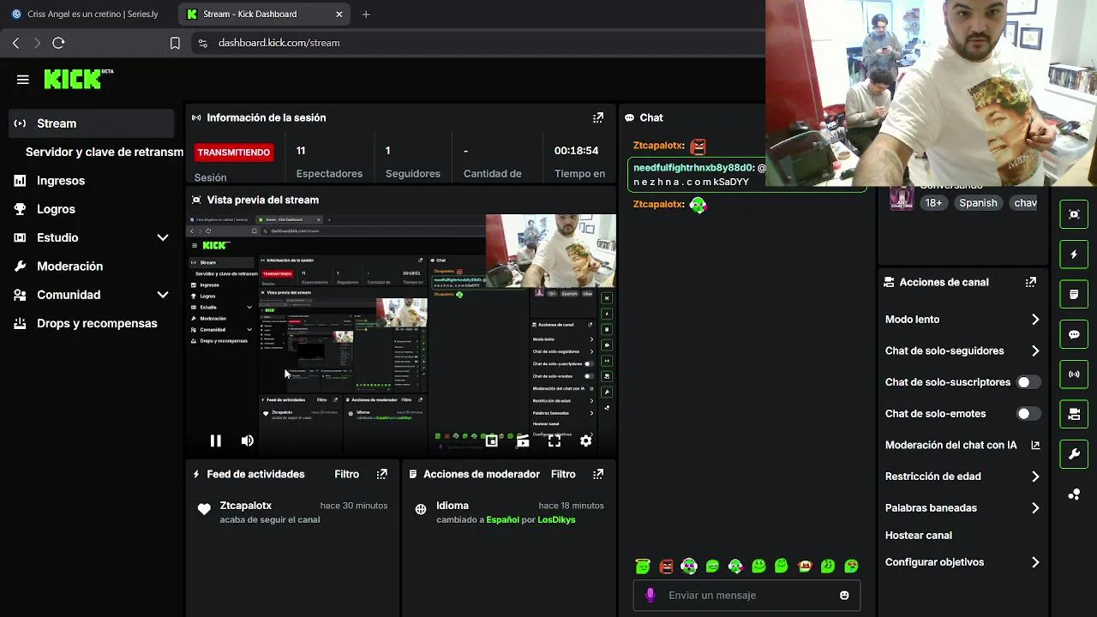Open Servidor y clave de retransmisión

tap(104, 152)
